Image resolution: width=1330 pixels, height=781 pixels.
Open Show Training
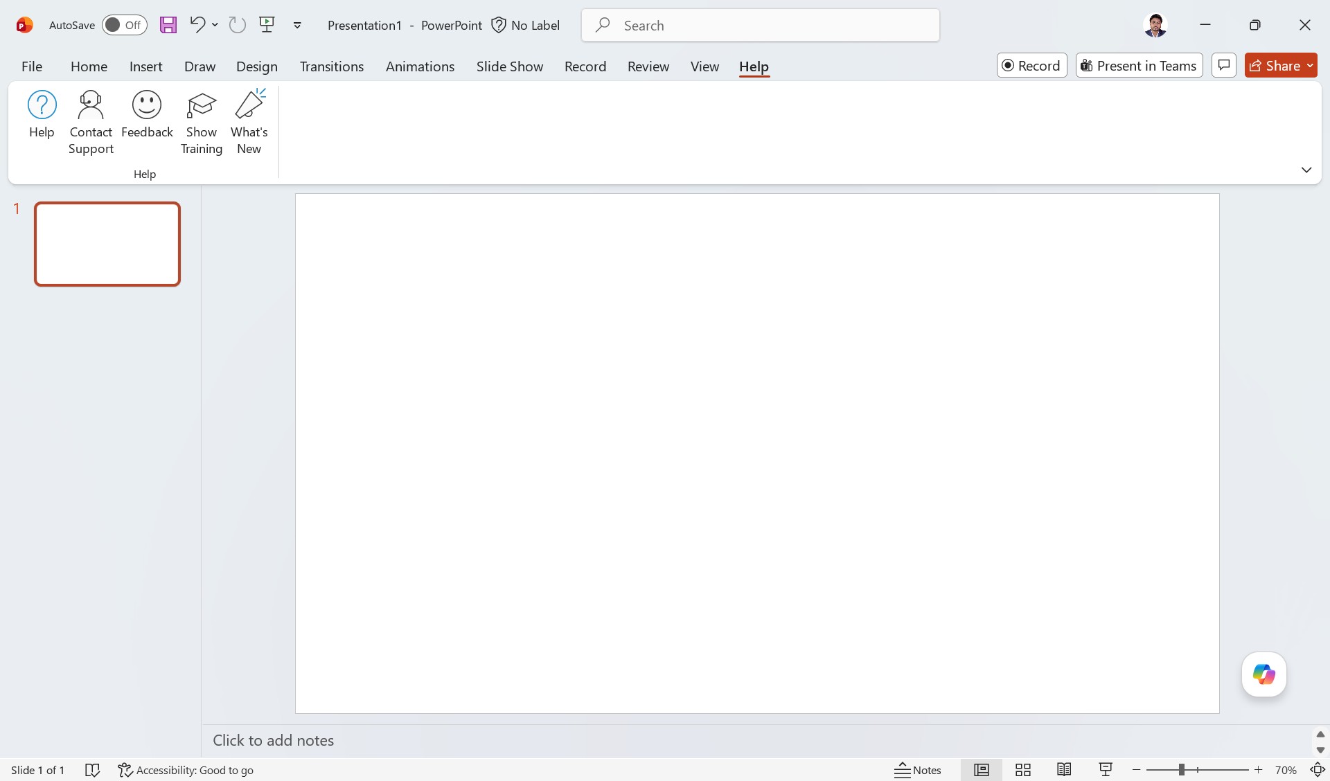[x=202, y=122]
